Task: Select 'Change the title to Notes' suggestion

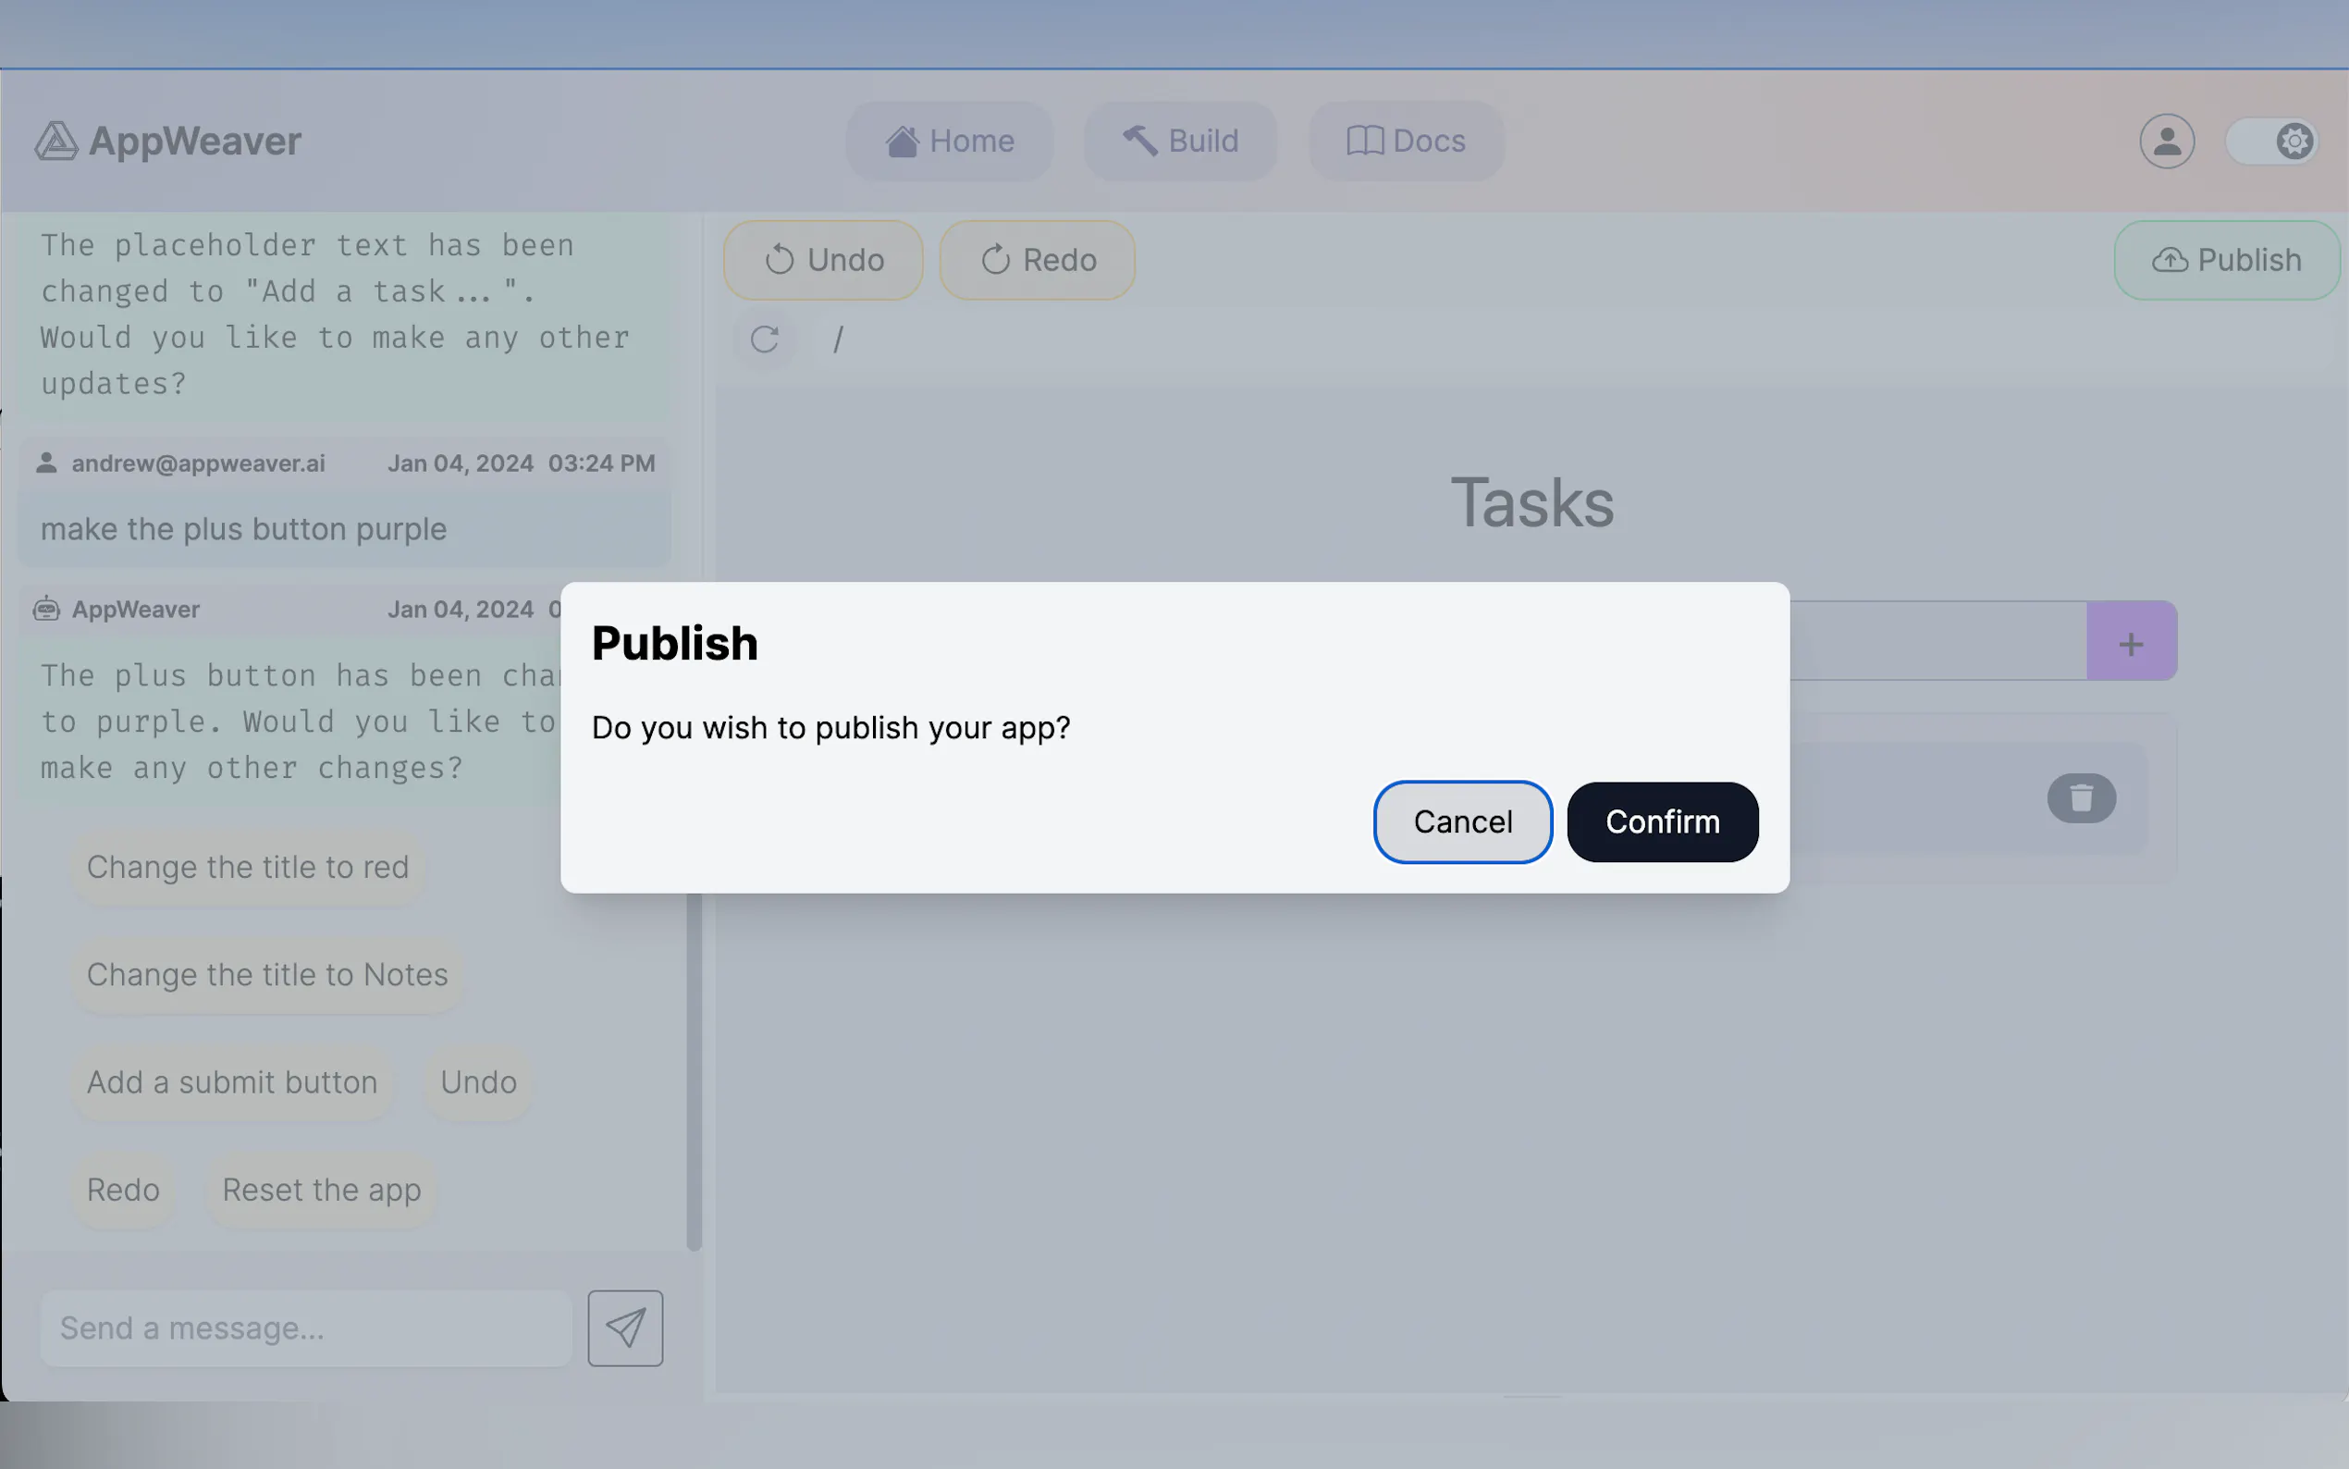Action: [267, 974]
